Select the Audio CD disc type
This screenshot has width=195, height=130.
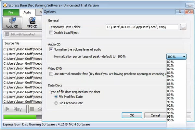12,23
